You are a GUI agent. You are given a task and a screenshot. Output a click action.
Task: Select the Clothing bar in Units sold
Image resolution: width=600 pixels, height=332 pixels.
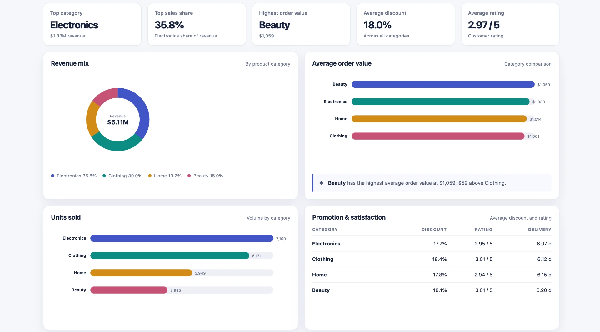click(170, 255)
